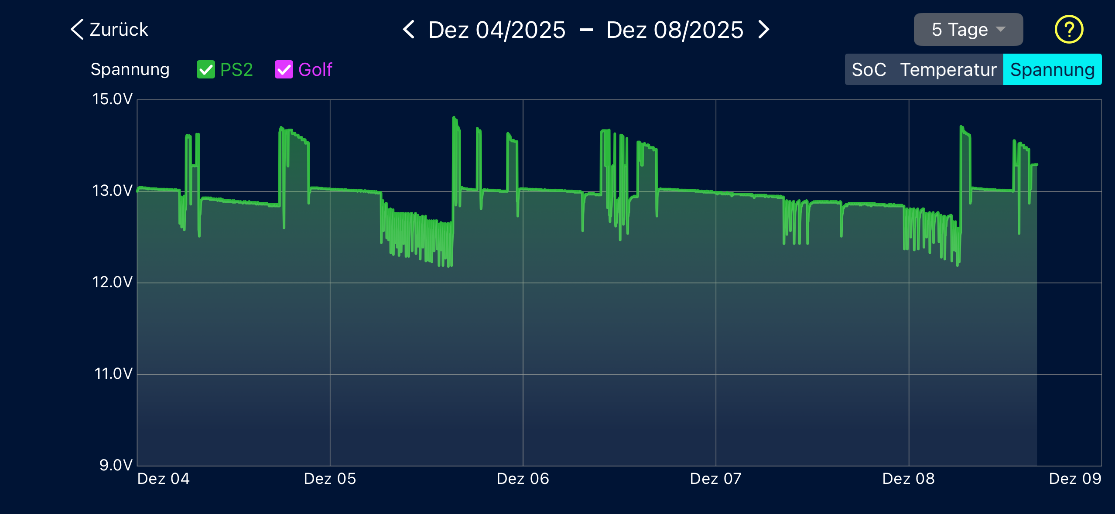Click the voltage chart at Dez 07 gridline
The width and height of the screenshot is (1115, 514).
[x=716, y=283]
